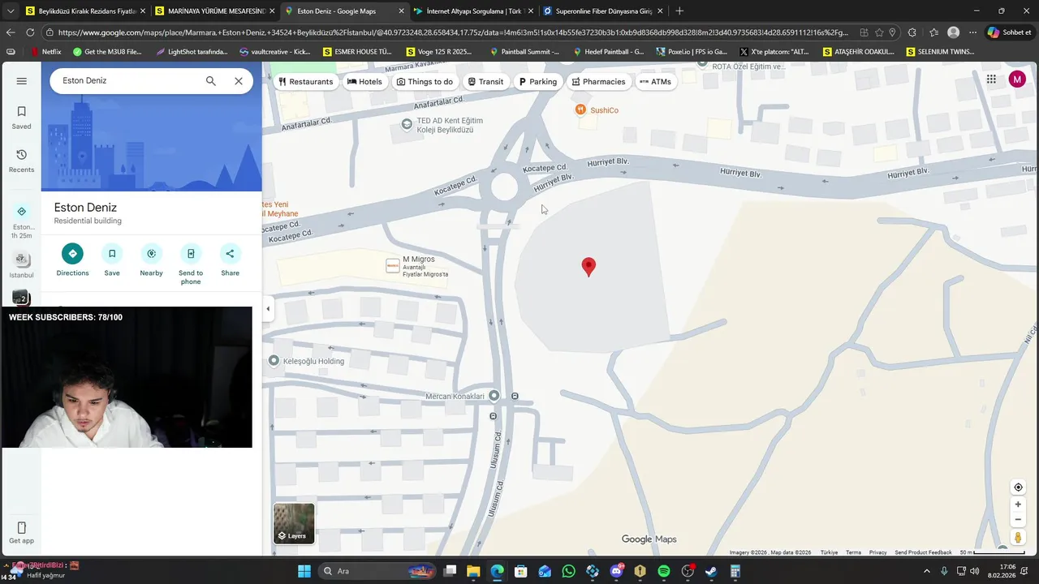This screenshot has height=584, width=1039.
Task: Select the ATMs filter chip
Action: (655, 81)
